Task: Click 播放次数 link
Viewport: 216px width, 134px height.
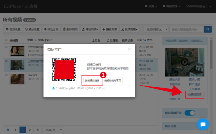Action: tap(175, 80)
